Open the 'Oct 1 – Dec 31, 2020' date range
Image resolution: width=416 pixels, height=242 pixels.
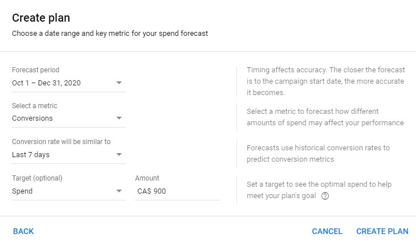47,83
